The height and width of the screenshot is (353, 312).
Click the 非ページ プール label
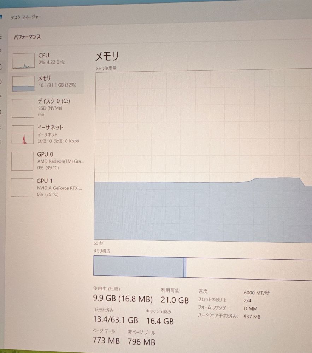[141, 332]
